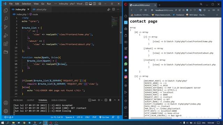This screenshot has height=125, width=223.
Task: Reload the Opera page
Action: pyautogui.click(x=141, y=10)
